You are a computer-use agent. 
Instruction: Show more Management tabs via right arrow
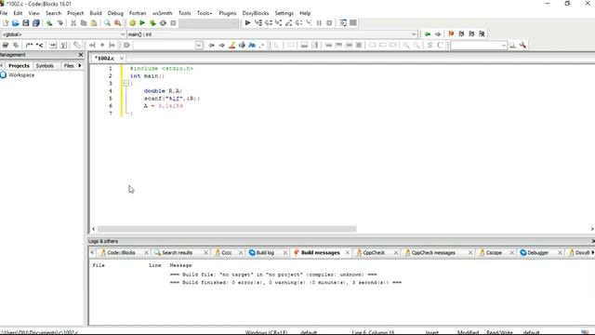pyautogui.click(x=80, y=66)
